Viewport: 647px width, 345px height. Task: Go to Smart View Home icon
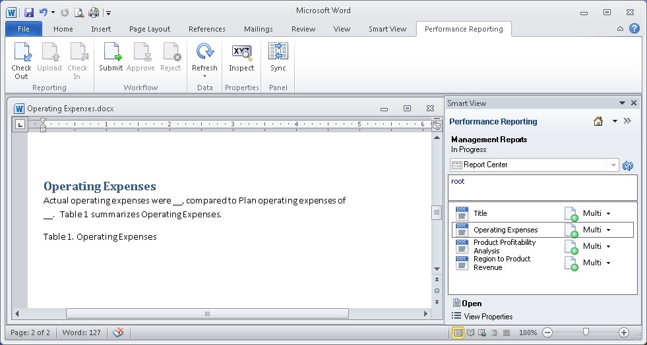tap(598, 121)
